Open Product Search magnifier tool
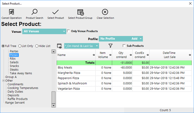This screenshot has width=194, height=113. click(34, 12)
